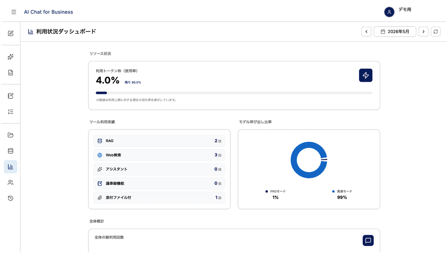The image size is (448, 253).
Task: Click the token usage progress bar
Action: pos(234,93)
